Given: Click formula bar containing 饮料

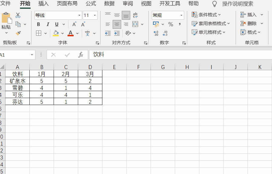Looking at the screenshot, I should tap(181, 55).
